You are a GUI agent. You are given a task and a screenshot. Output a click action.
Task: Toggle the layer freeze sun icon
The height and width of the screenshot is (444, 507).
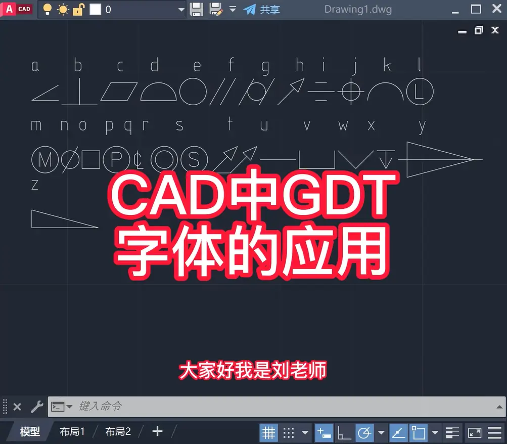point(63,9)
